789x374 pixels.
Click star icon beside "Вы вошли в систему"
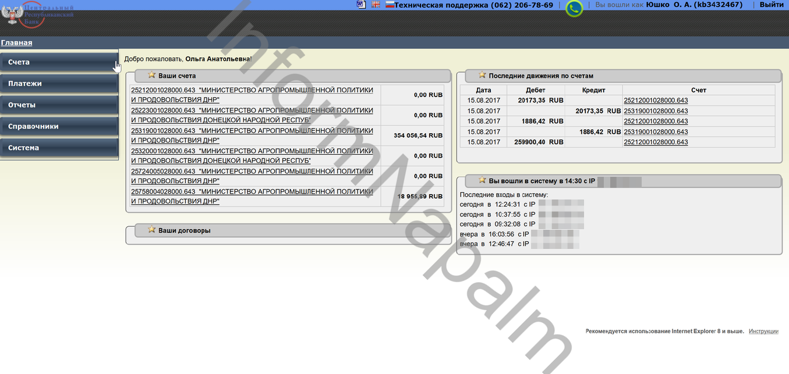point(482,180)
